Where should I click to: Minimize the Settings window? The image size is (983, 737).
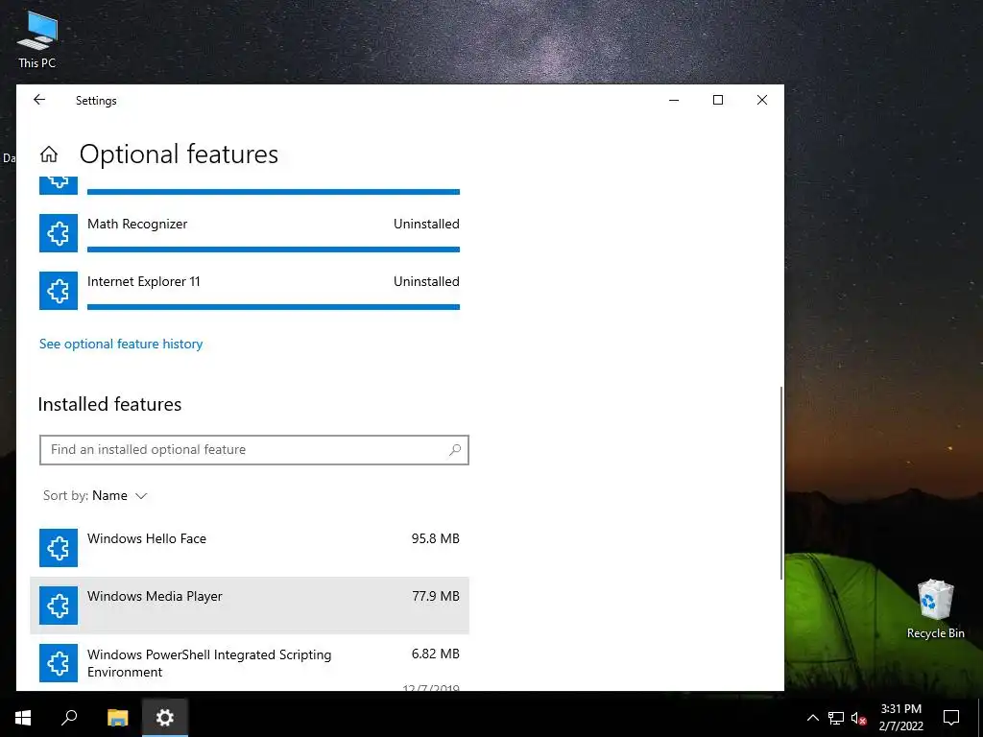coord(674,100)
